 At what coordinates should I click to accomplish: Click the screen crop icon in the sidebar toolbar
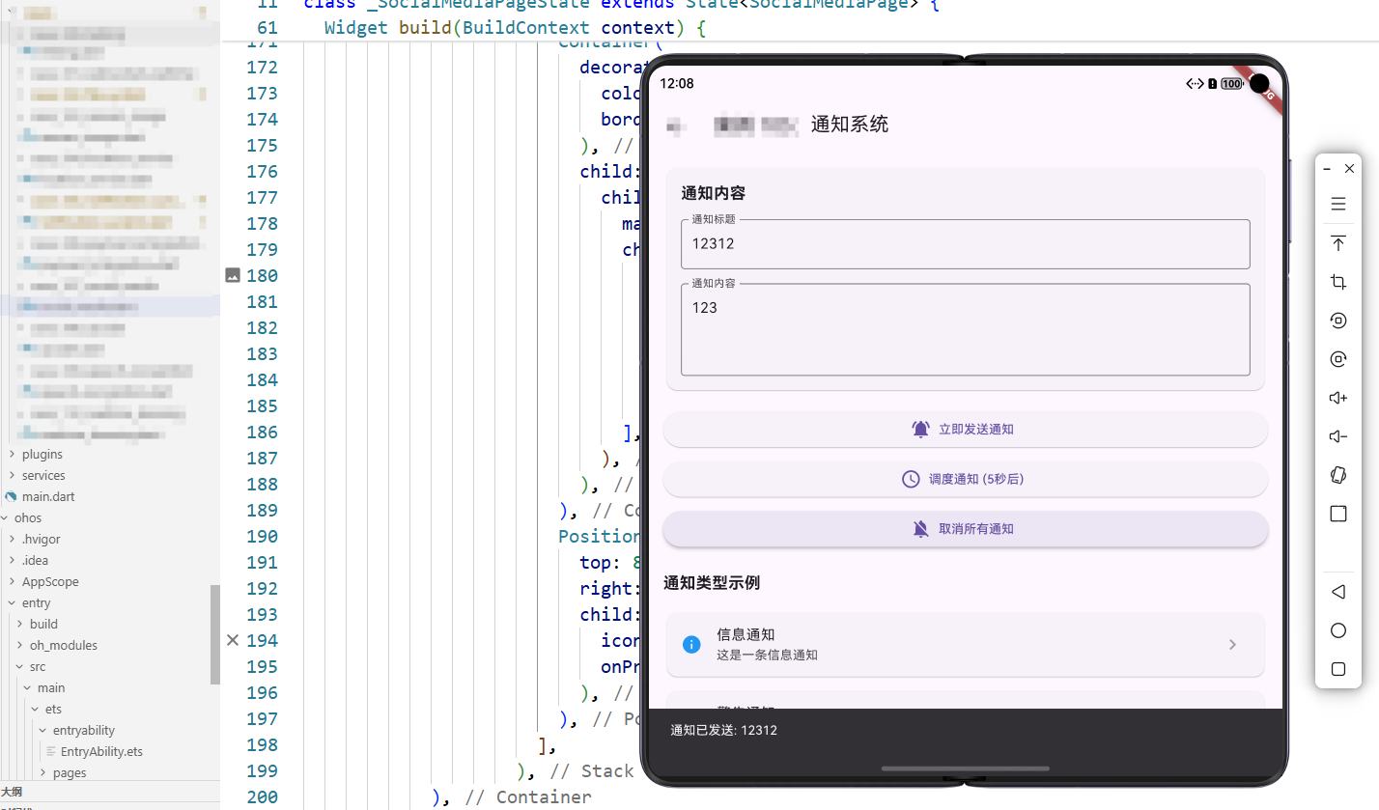tap(1337, 282)
